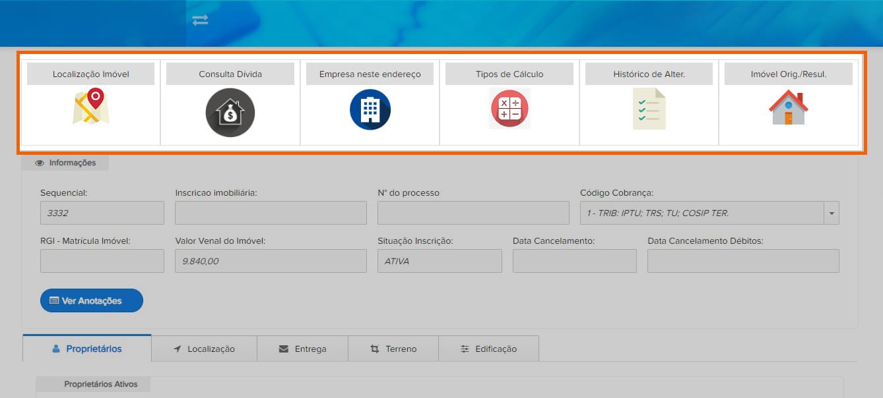Click the Consulta Dívida money house icon
This screenshot has width=883, height=398.
230,112
